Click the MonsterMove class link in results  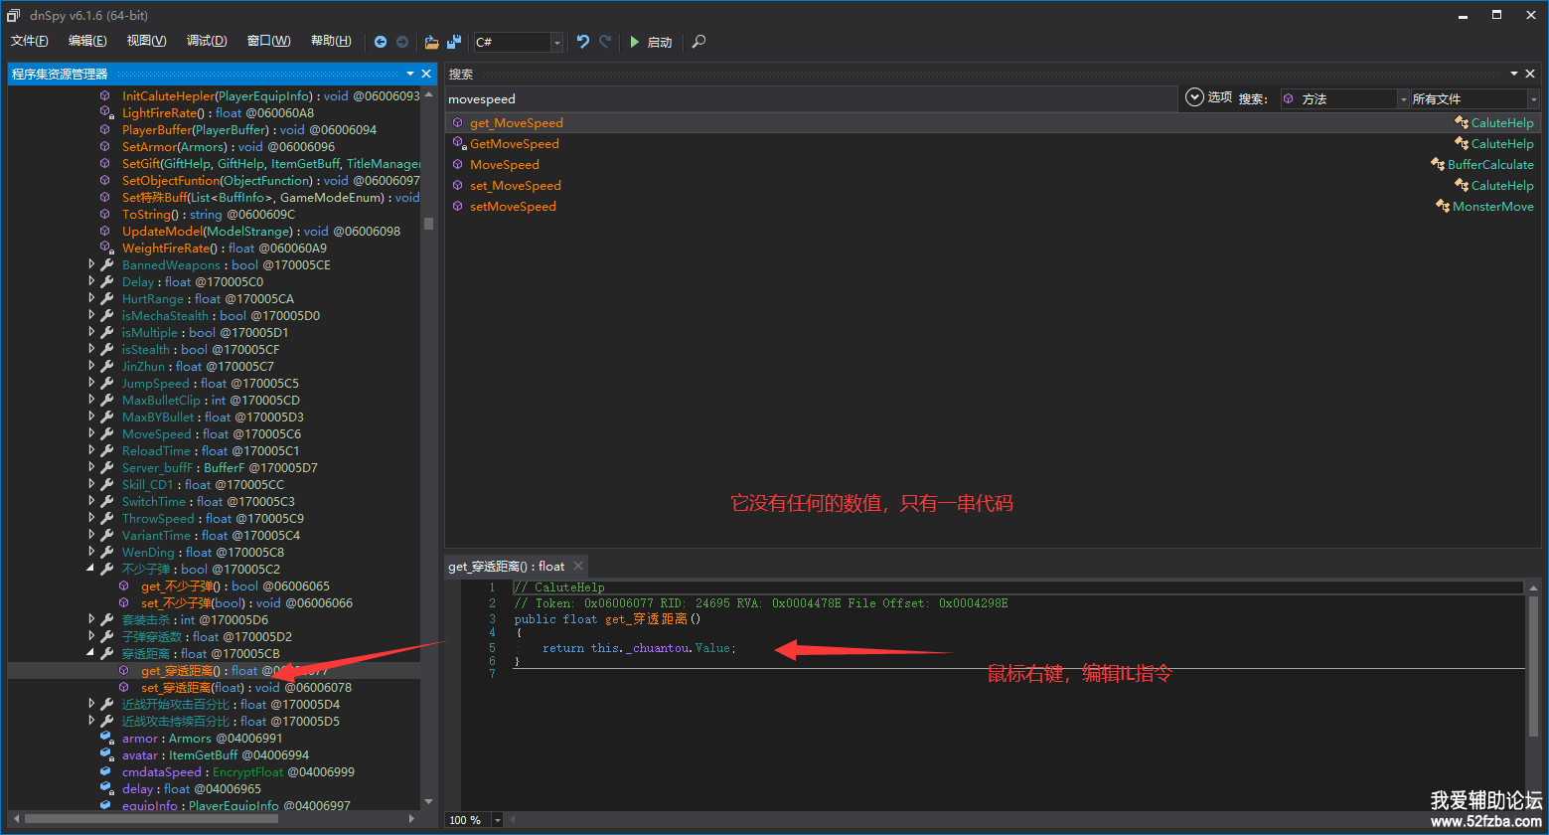pos(1493,206)
